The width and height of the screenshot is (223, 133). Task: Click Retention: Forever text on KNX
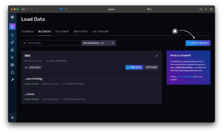point(33,61)
